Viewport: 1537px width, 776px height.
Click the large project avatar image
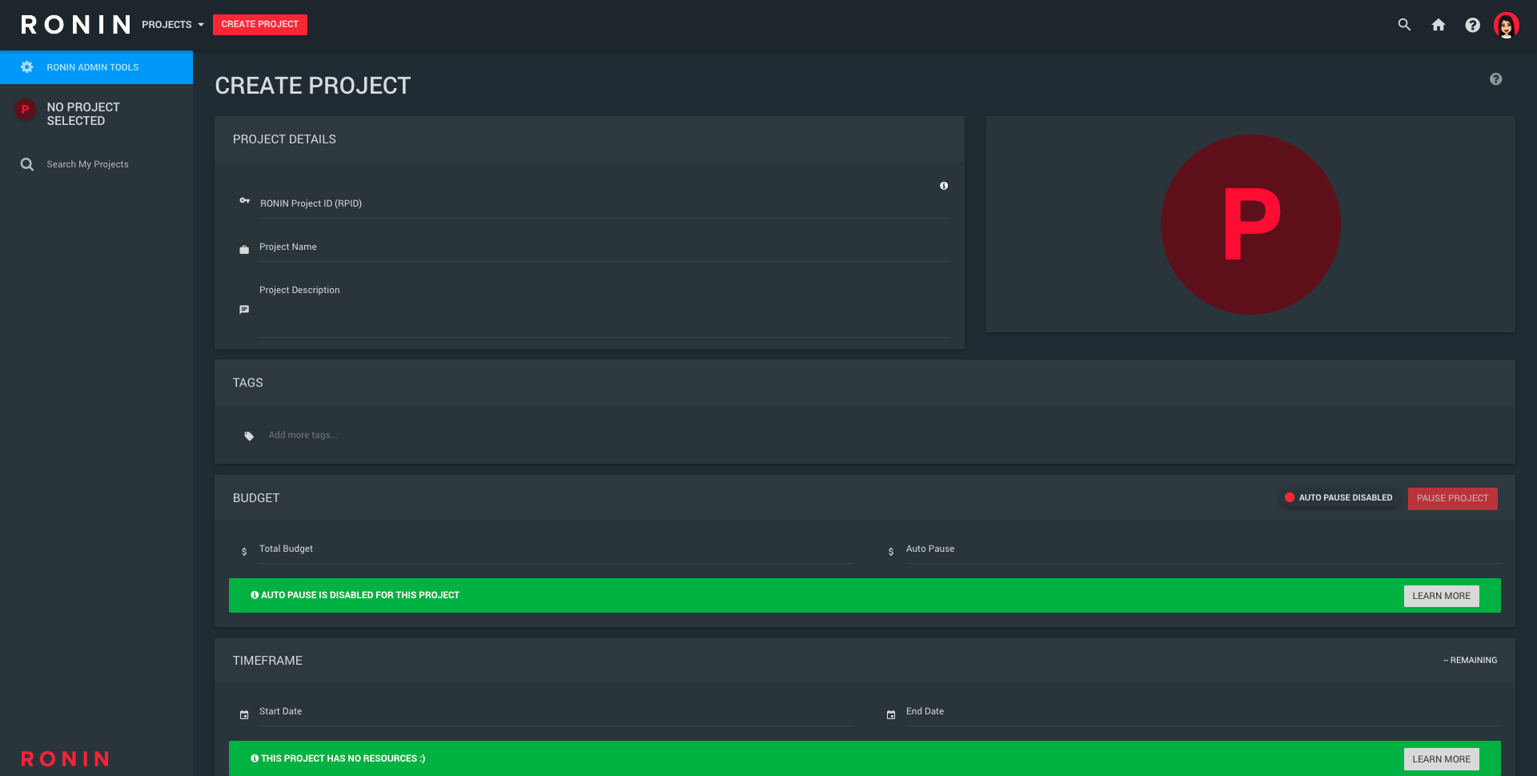(1250, 224)
